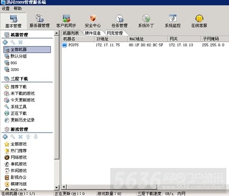Add a machine using the plus icon under 机器管理
The image size is (229, 196).
pyautogui.click(x=5, y=42)
